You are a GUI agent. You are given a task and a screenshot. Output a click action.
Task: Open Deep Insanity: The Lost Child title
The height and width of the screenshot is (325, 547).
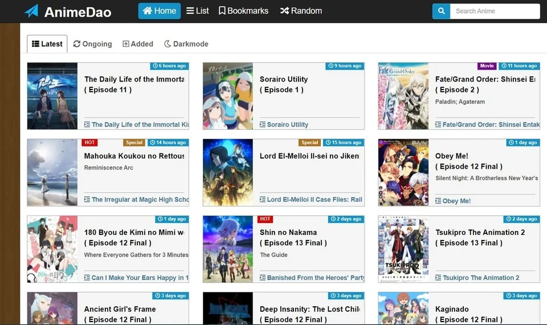pos(310,314)
